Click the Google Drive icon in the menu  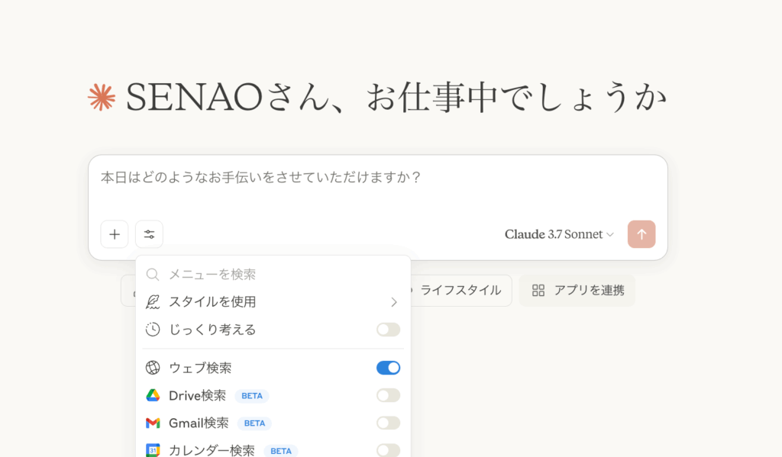pos(153,395)
